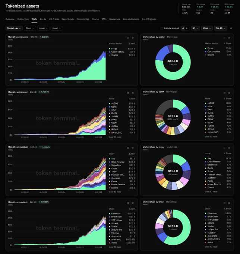This screenshot has height=254, width=240.
Task: Open the 5Y time range dropdown
Action: coord(195,28)
